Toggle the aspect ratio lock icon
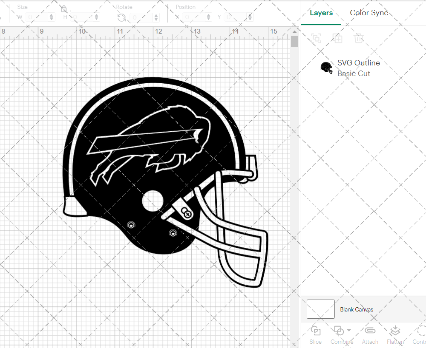426x348 pixels. coord(64,9)
